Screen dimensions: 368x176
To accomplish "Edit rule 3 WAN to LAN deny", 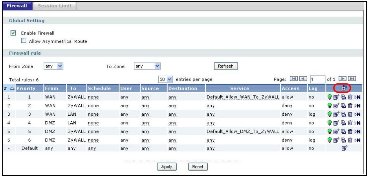I will pos(336,114).
